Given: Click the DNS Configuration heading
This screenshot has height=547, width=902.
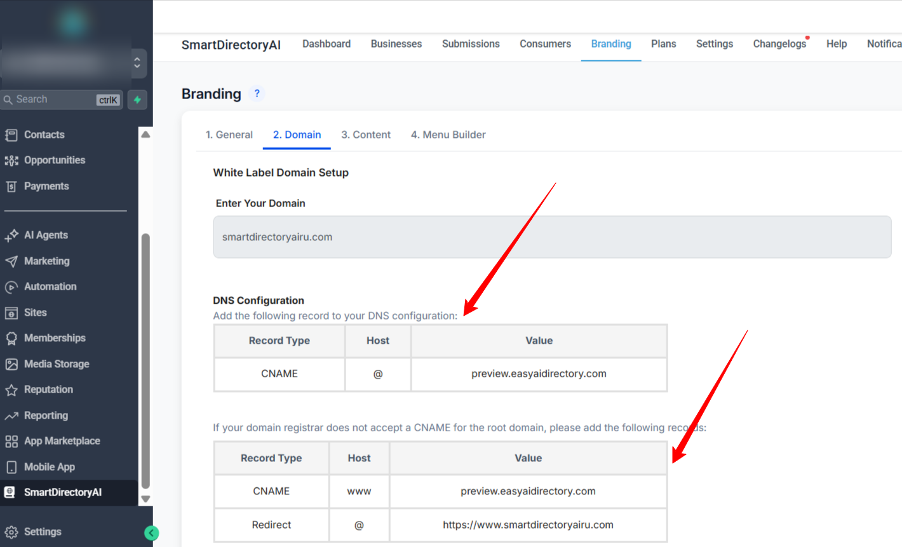Looking at the screenshot, I should (259, 301).
